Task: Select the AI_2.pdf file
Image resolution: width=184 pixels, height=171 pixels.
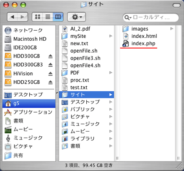Action: point(86,29)
